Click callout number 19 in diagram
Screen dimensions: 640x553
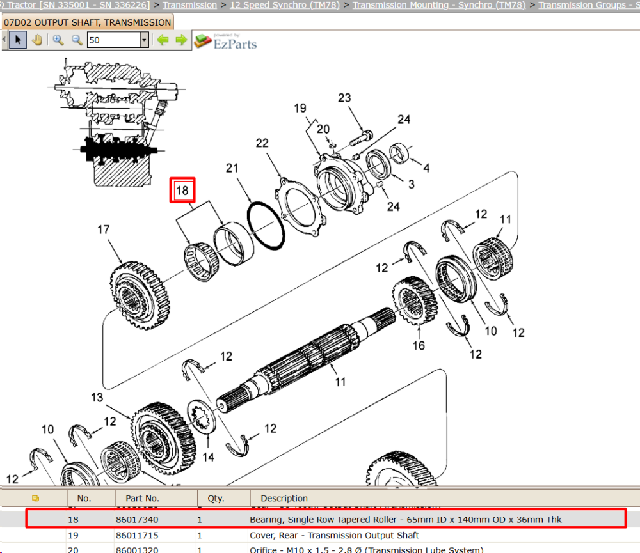(300, 108)
